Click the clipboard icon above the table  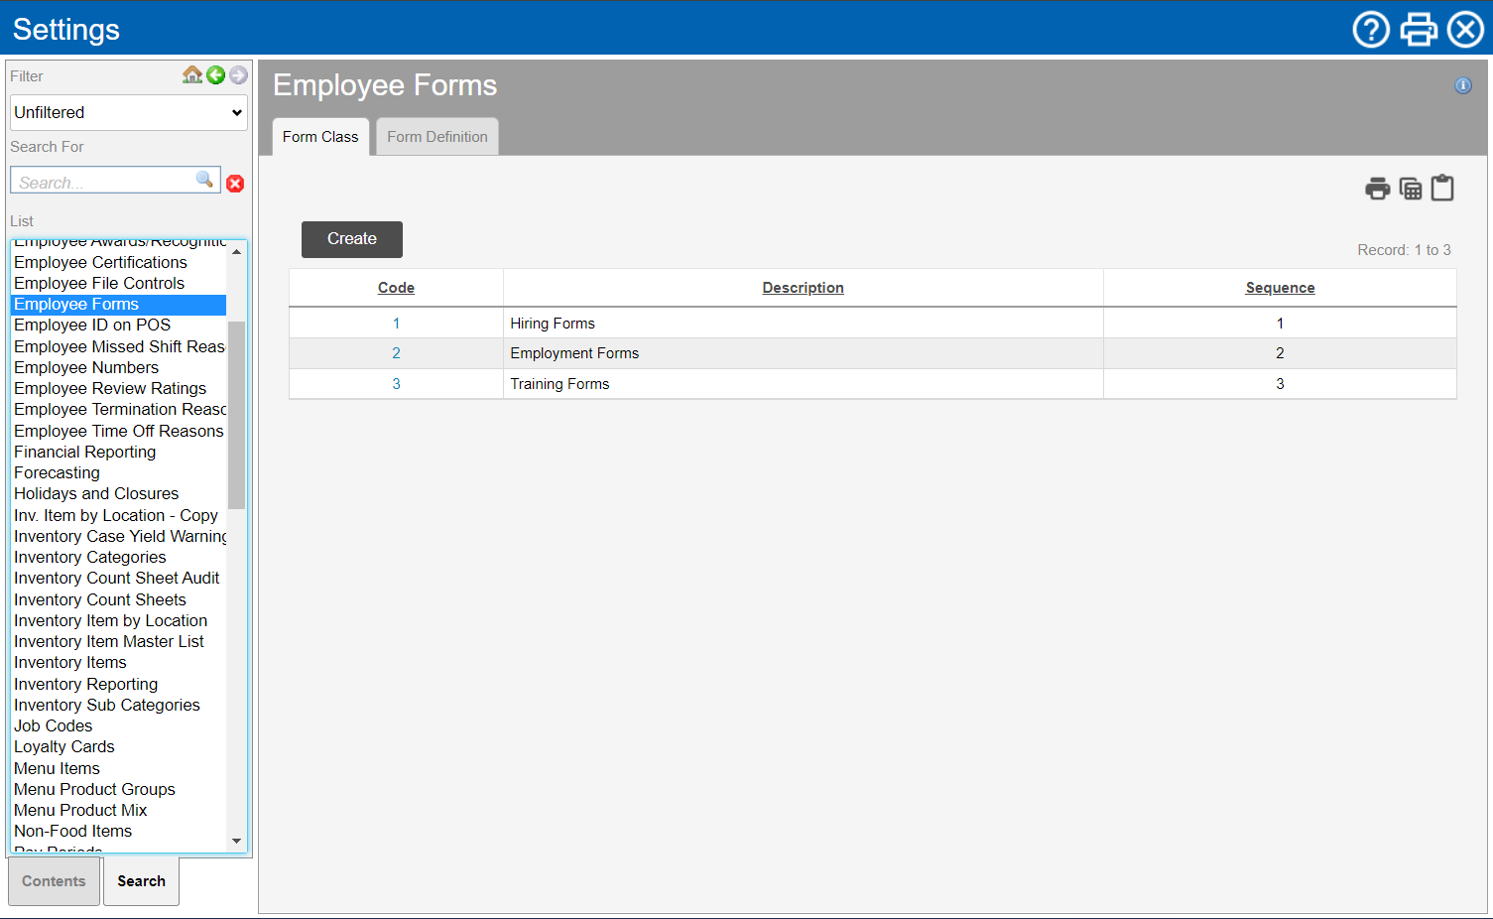tap(1442, 189)
